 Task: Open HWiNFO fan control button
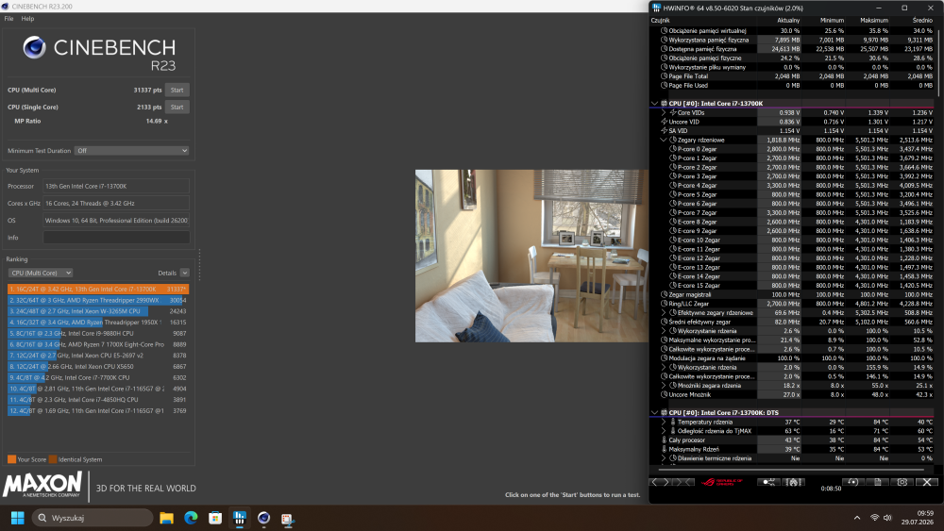[794, 482]
